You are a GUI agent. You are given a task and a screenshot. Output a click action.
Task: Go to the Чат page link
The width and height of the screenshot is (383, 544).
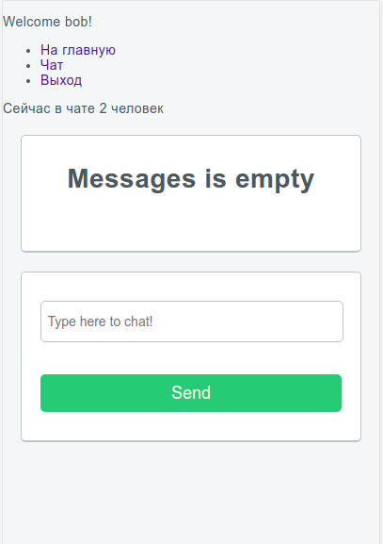coord(52,65)
